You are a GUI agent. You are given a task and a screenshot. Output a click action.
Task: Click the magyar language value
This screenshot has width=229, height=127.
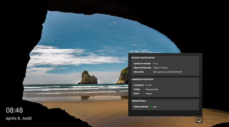tap(149, 93)
